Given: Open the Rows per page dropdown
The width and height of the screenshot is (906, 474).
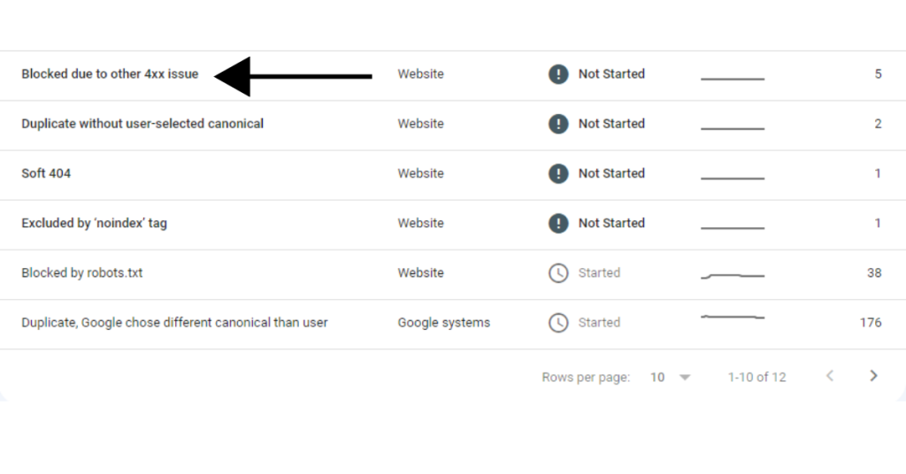Looking at the screenshot, I should (x=671, y=377).
